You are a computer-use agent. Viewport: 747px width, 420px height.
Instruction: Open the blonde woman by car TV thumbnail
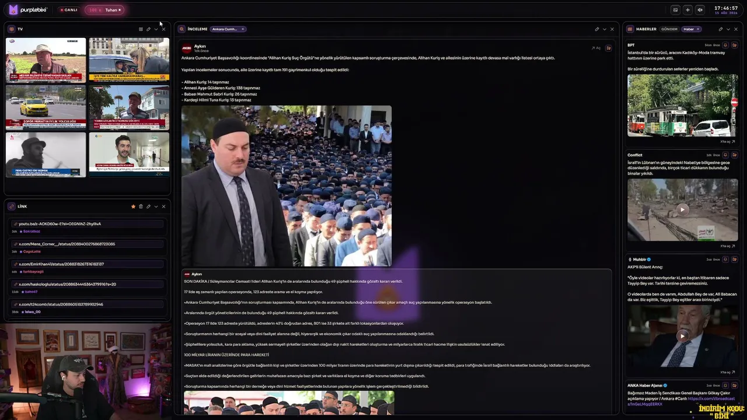[129, 60]
